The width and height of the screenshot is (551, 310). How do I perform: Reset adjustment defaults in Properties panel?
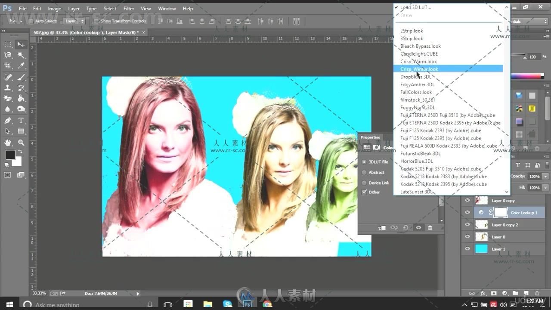[x=406, y=228]
